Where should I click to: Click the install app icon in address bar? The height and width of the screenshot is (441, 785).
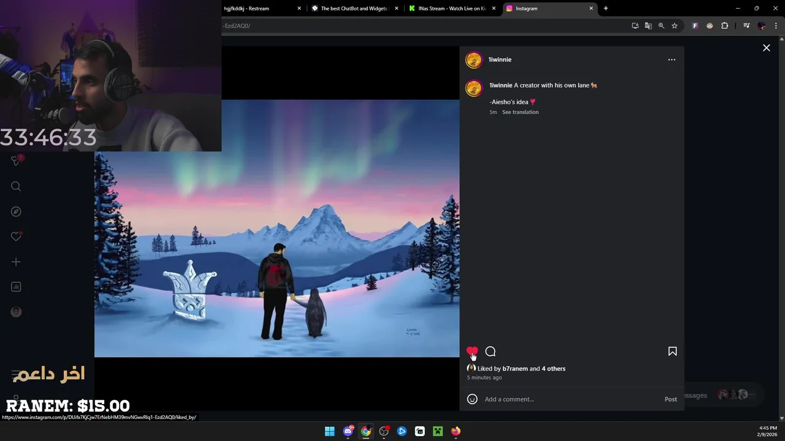click(635, 26)
